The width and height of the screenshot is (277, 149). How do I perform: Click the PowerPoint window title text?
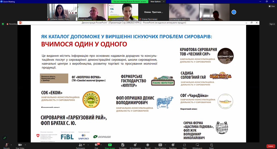pyautogui.click(x=134, y=23)
